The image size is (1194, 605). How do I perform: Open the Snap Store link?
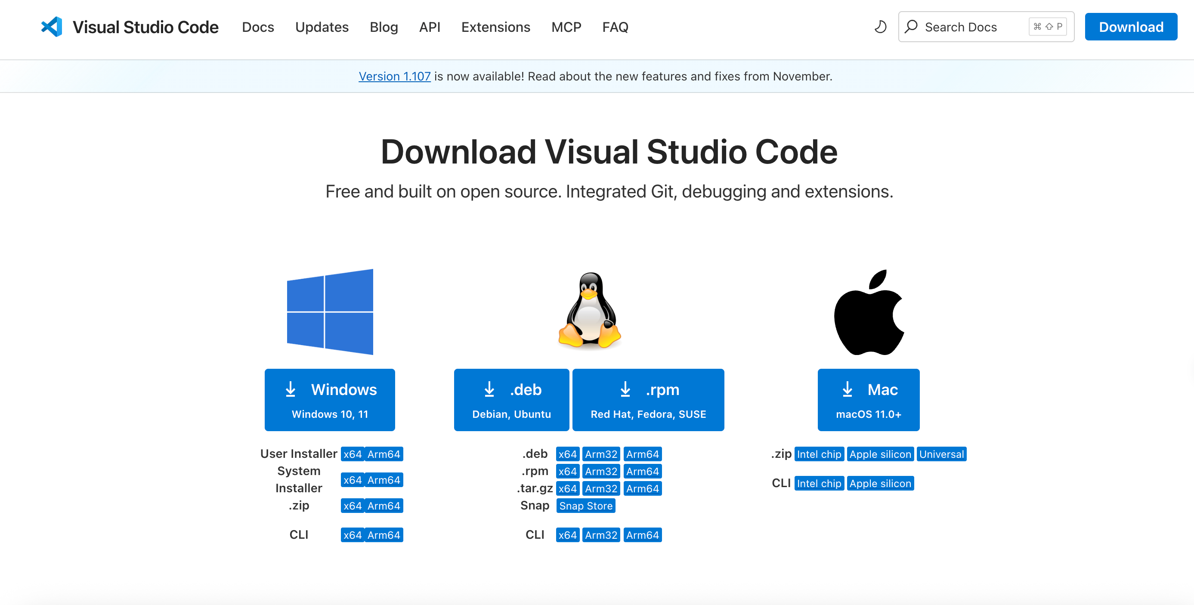click(586, 506)
